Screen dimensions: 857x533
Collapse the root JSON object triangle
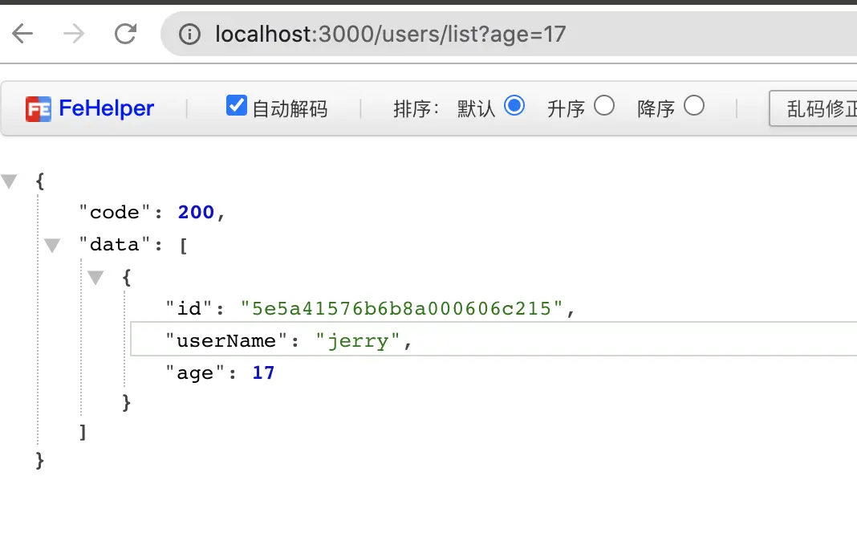[x=10, y=180]
